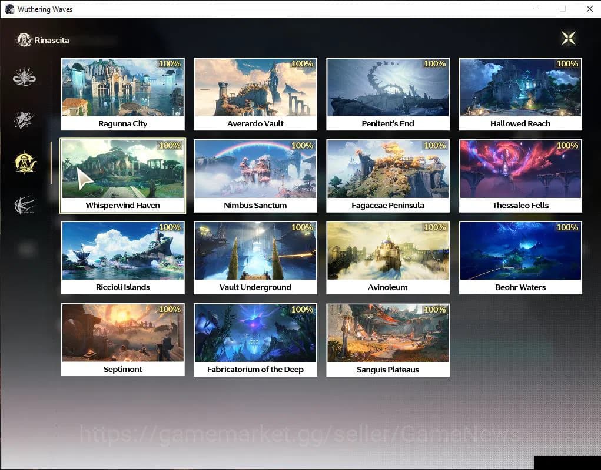601x470 pixels.
Task: Select the star-shaped region emblem in the sidebar
Action: tap(24, 119)
